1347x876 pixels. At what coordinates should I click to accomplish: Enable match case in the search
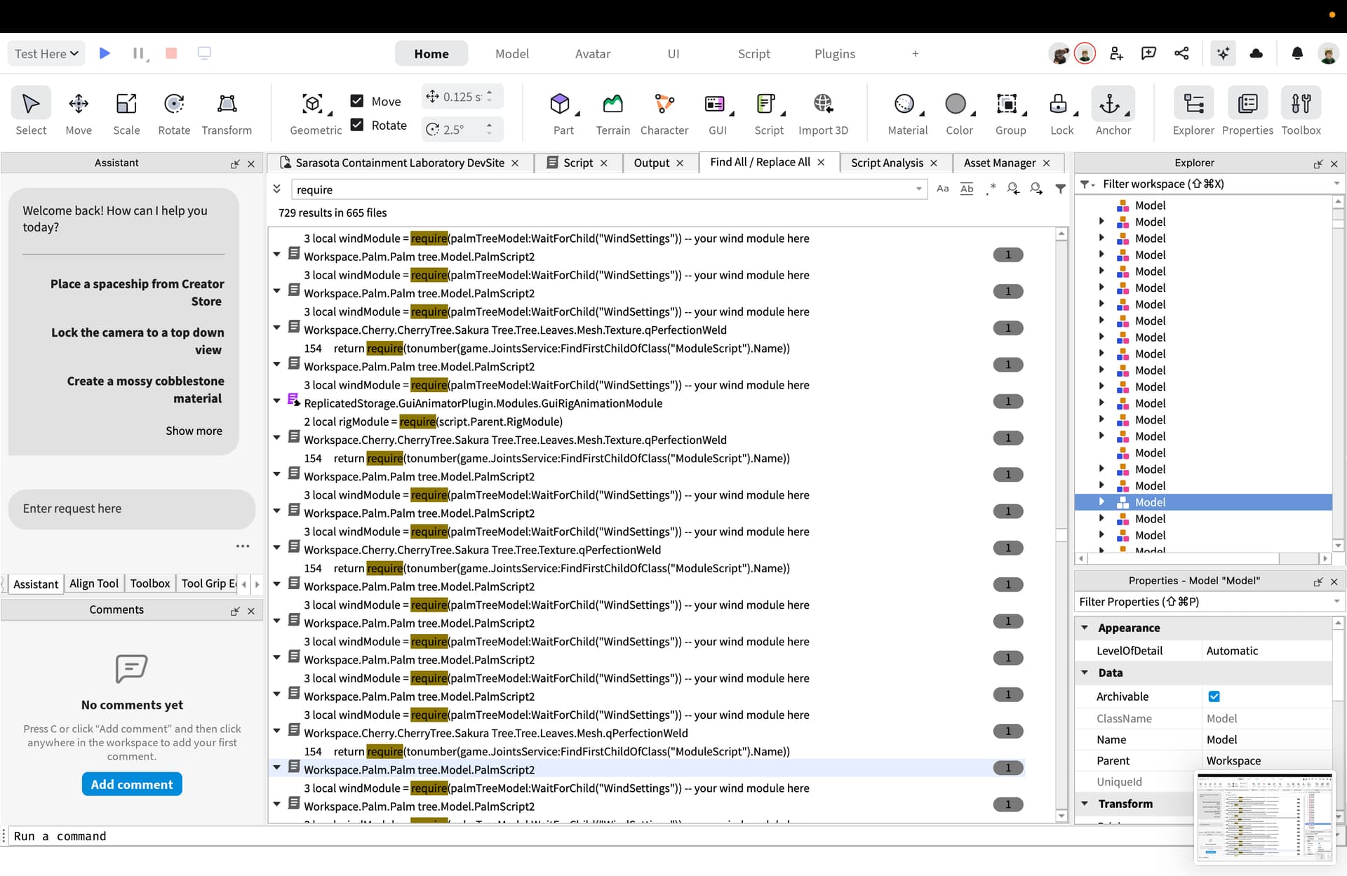pyautogui.click(x=942, y=189)
